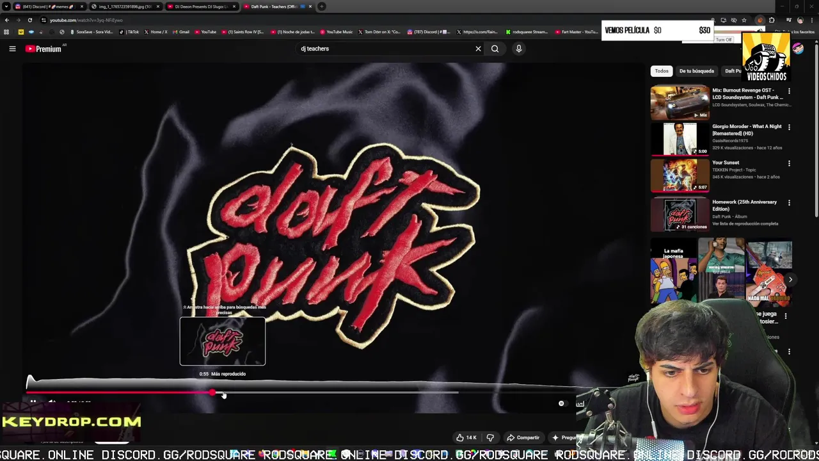Bookmark this page with the star icon

coord(744,20)
